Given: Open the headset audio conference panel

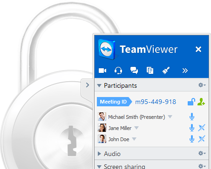Looking at the screenshot, I should coord(118,71).
